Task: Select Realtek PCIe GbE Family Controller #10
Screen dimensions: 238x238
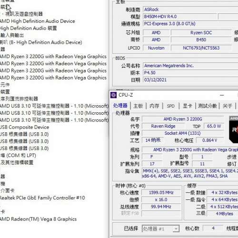Action: pos(42,198)
